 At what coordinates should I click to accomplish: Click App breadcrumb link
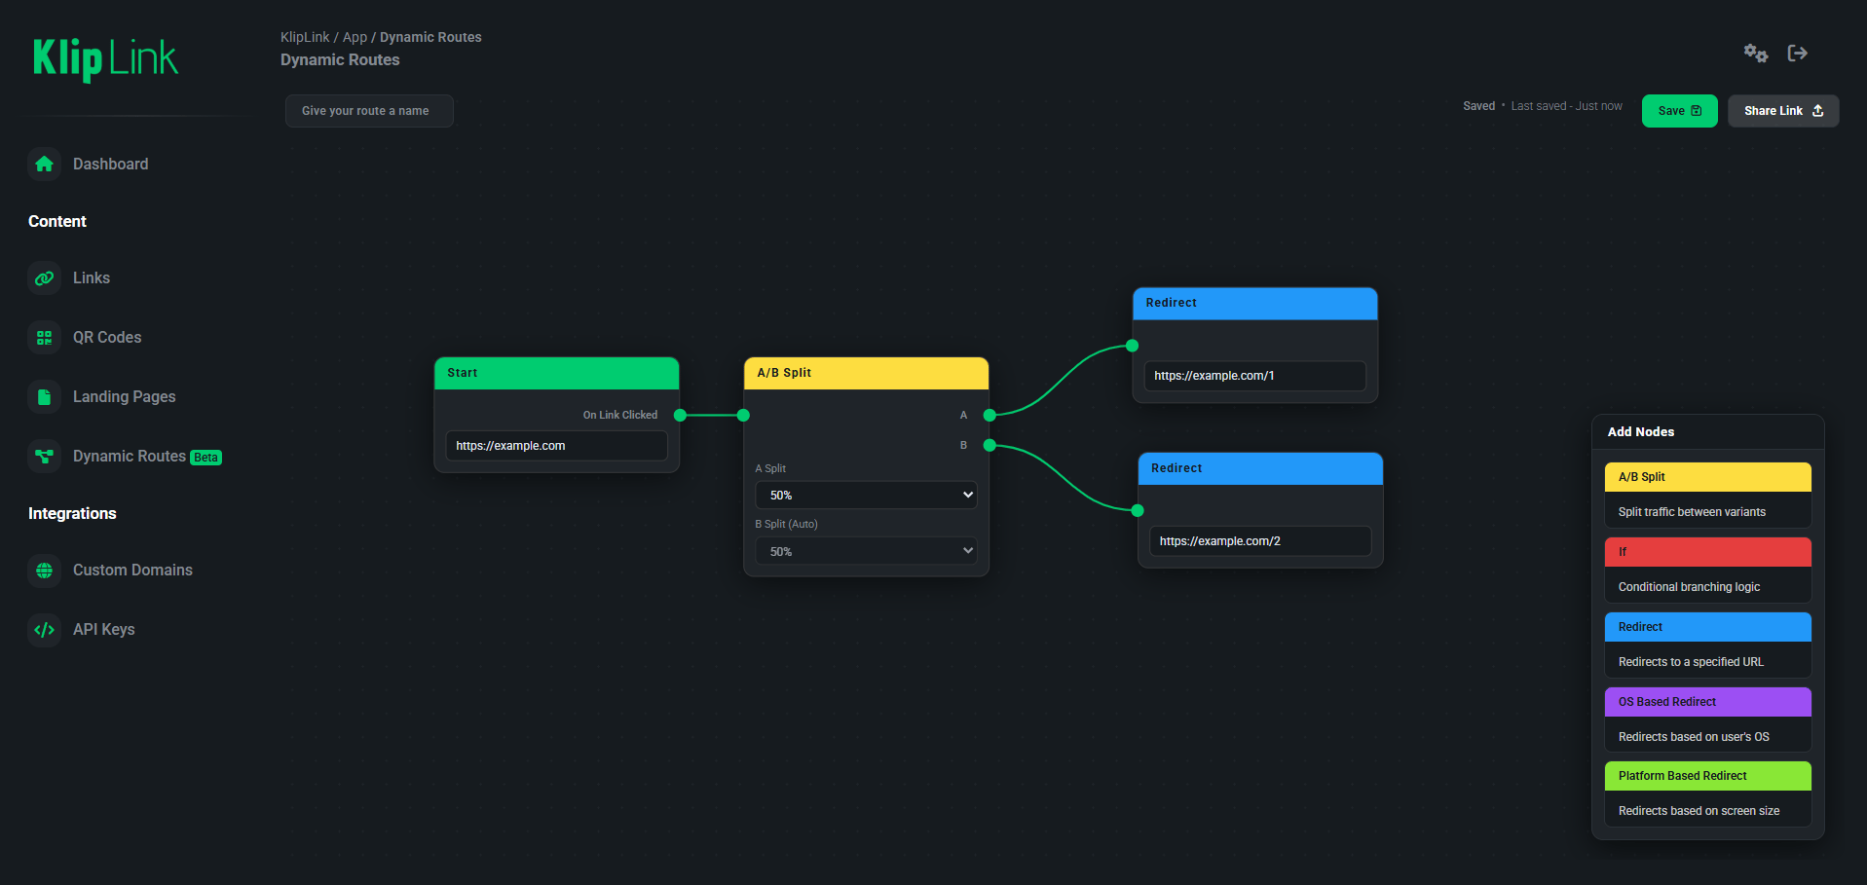pos(355,37)
